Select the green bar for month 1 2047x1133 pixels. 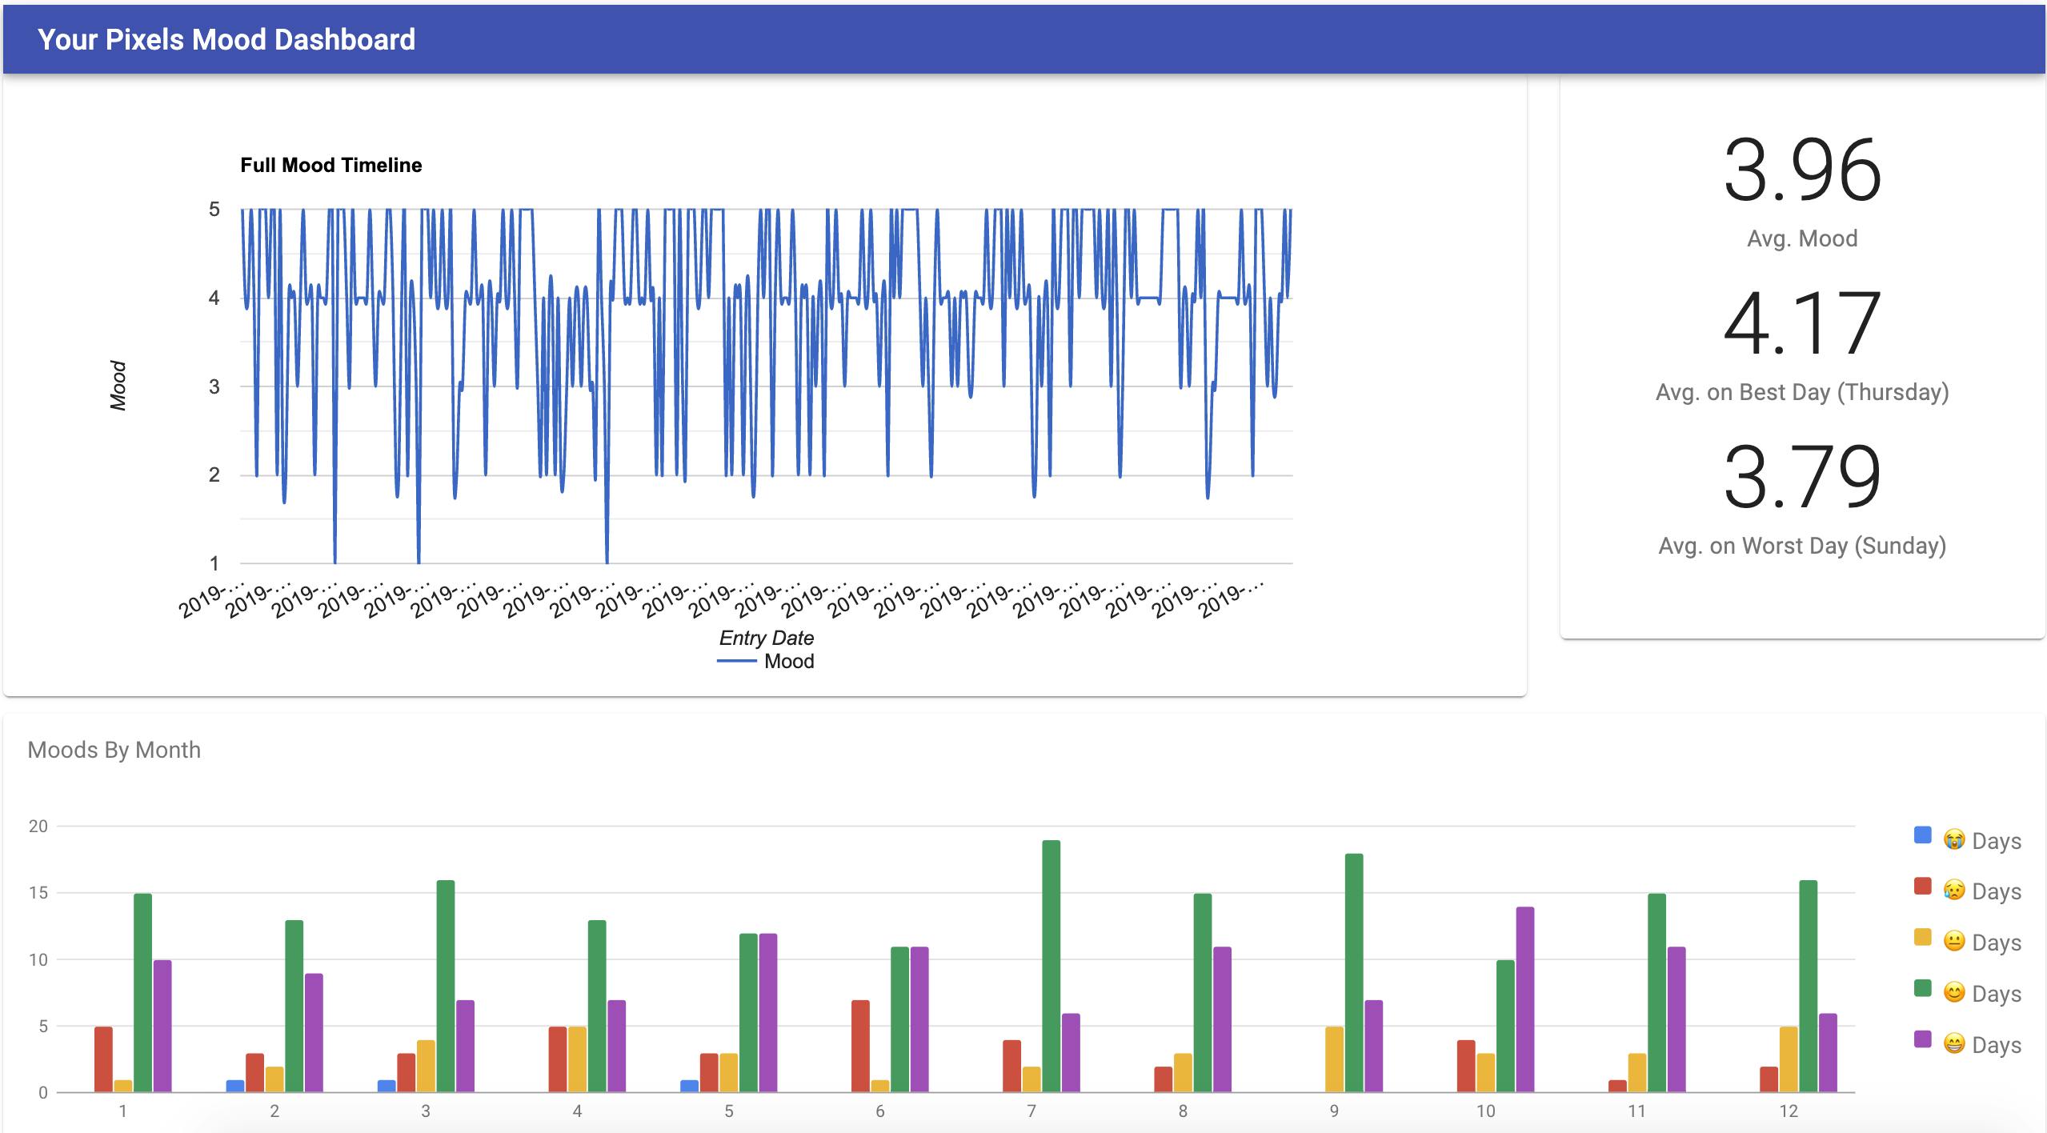142,993
